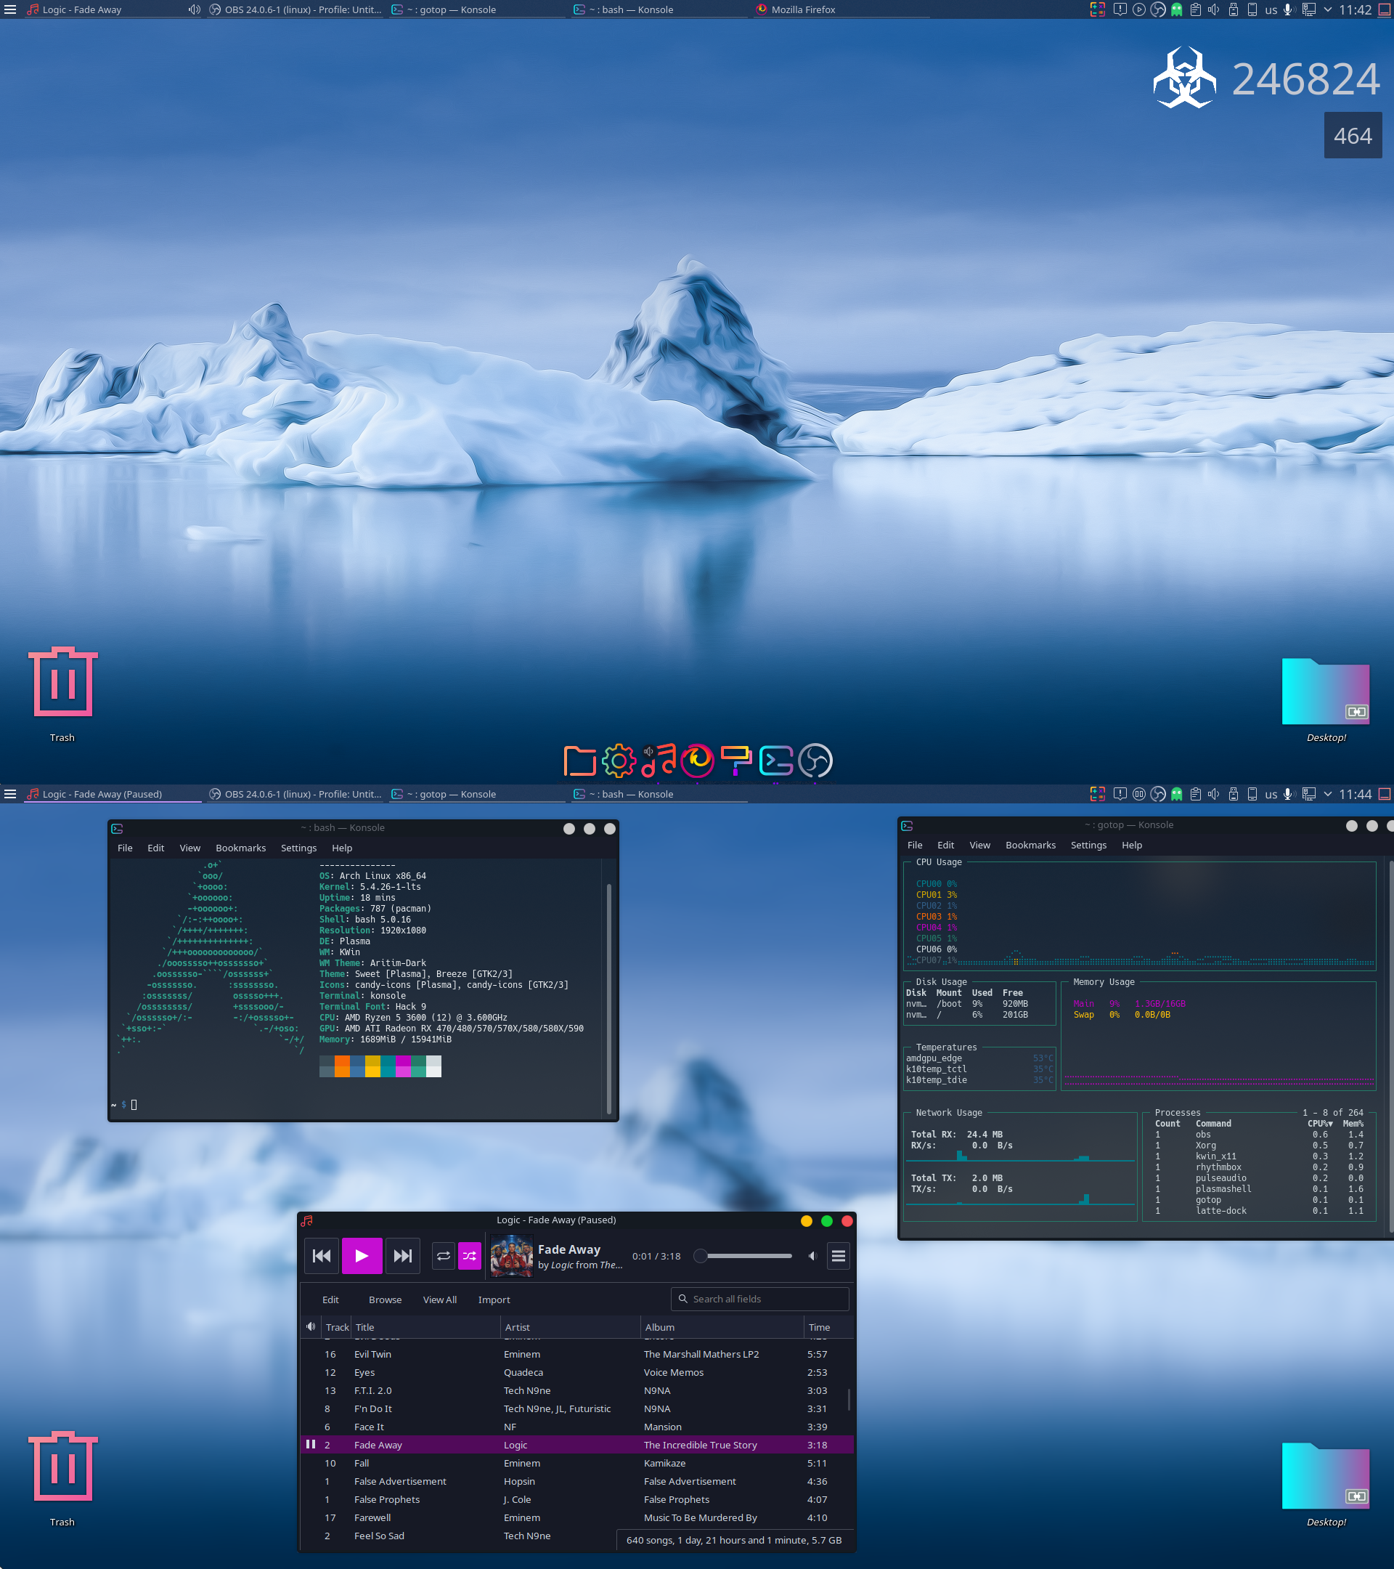Screen dimensions: 1394x1569
Task: Resume playback with the magenta play button
Action: pos(362,1256)
